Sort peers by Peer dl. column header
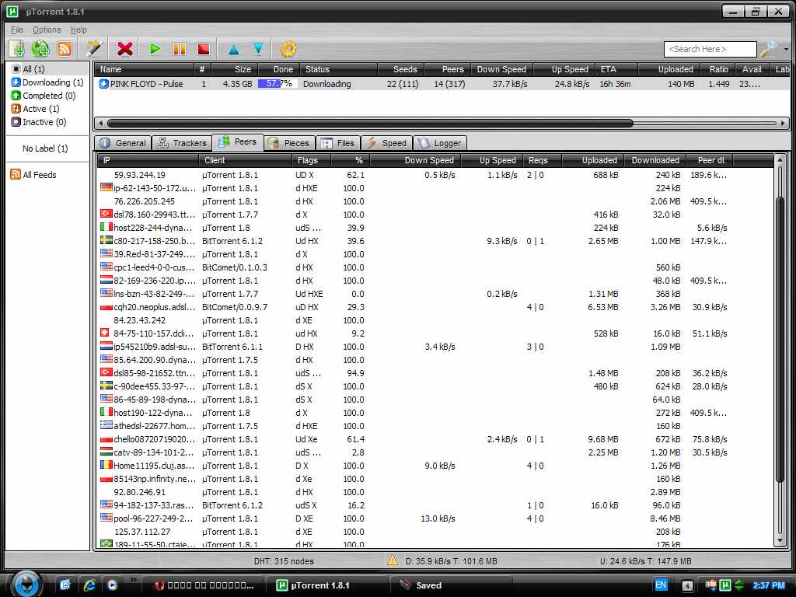 711,160
